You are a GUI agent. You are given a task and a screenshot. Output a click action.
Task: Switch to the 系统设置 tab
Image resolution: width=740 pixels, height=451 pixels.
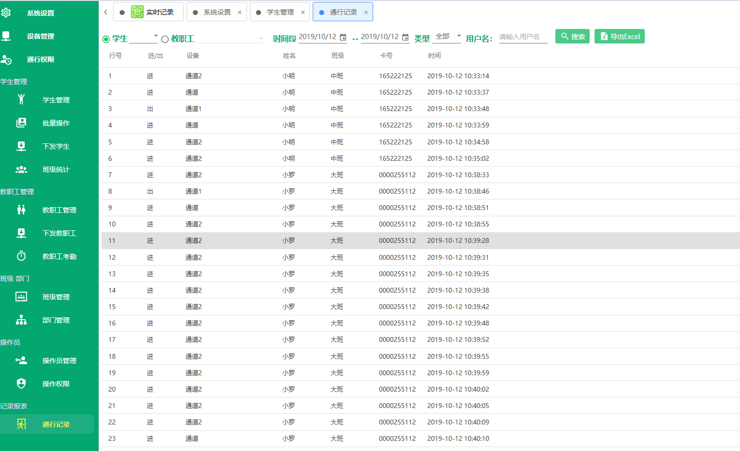(217, 12)
